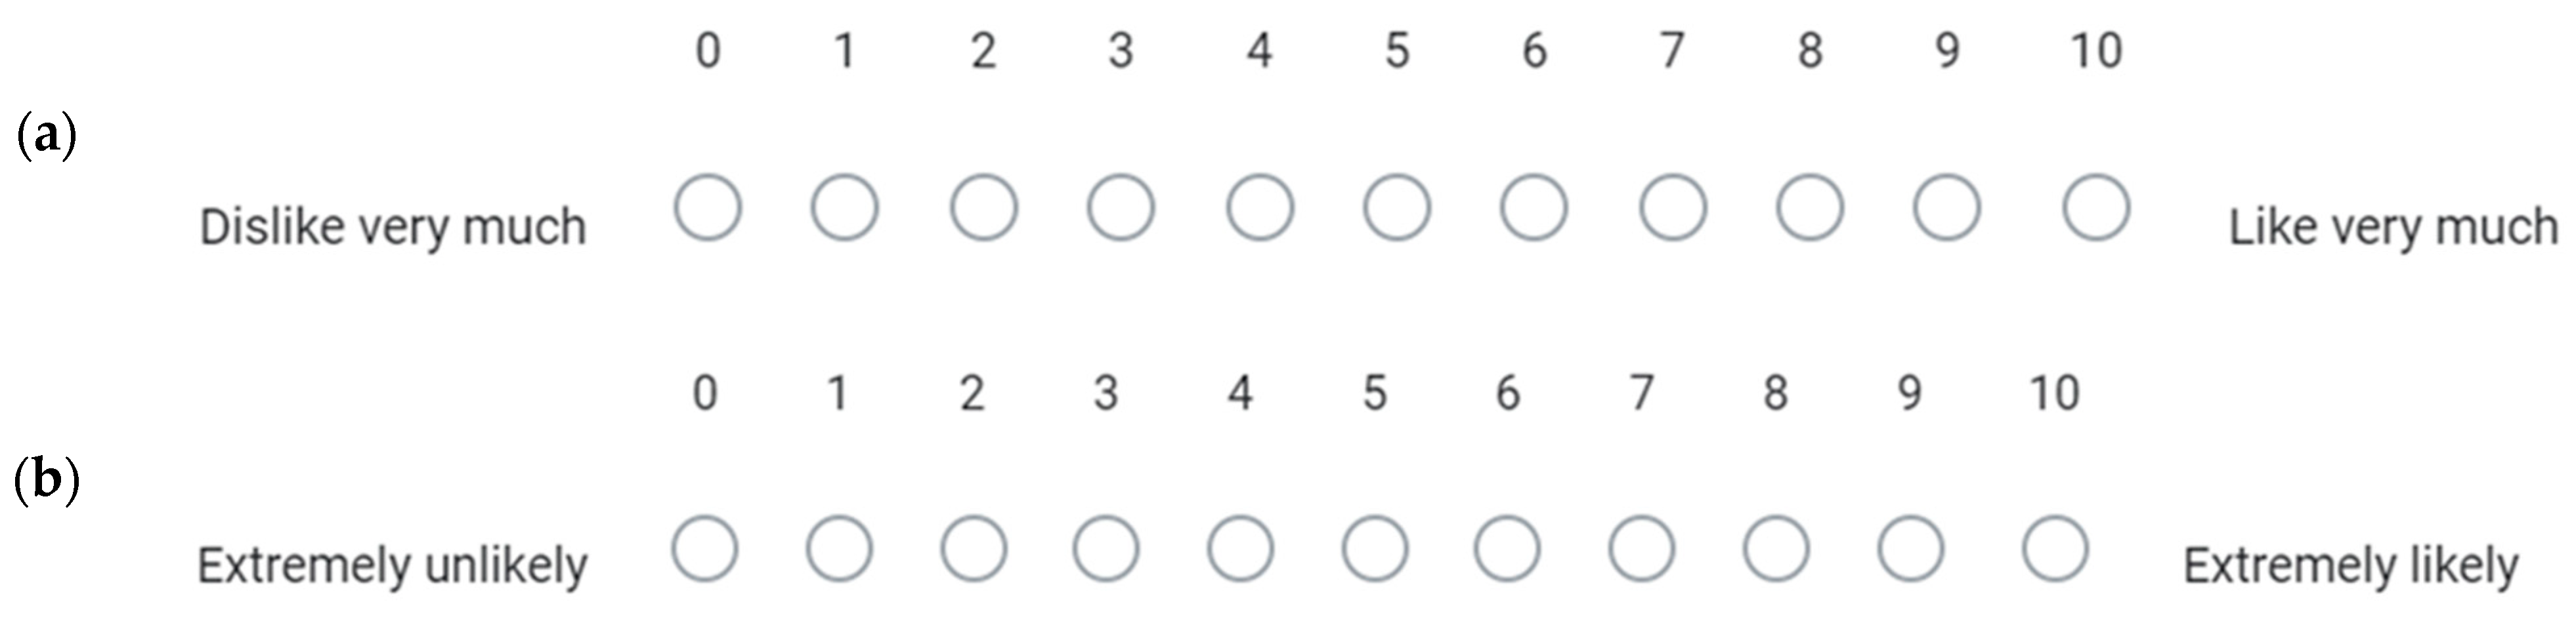Select midpoint 5 on the likelihood scale

1375,549
